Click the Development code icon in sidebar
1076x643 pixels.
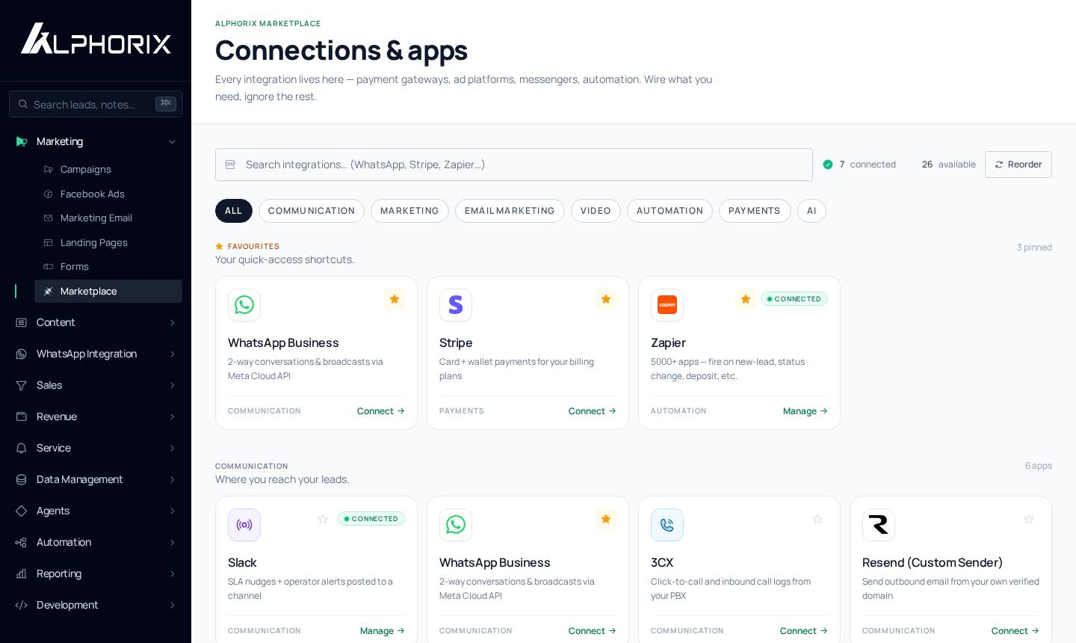pyautogui.click(x=22, y=605)
